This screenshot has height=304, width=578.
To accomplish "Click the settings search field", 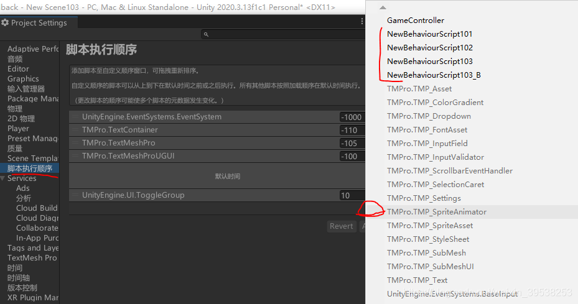I will [283, 34].
